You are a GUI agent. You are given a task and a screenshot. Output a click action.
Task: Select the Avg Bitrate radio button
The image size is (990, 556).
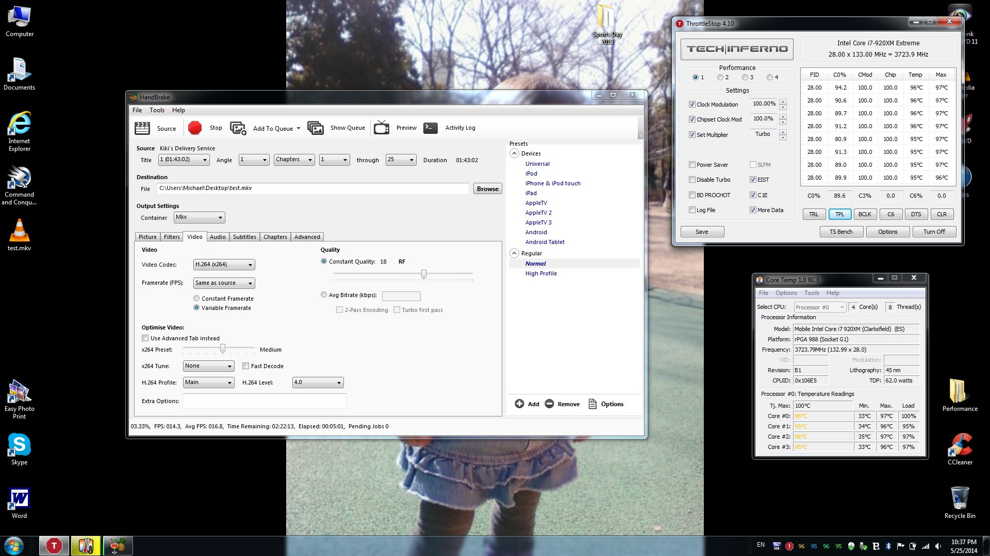pos(324,294)
